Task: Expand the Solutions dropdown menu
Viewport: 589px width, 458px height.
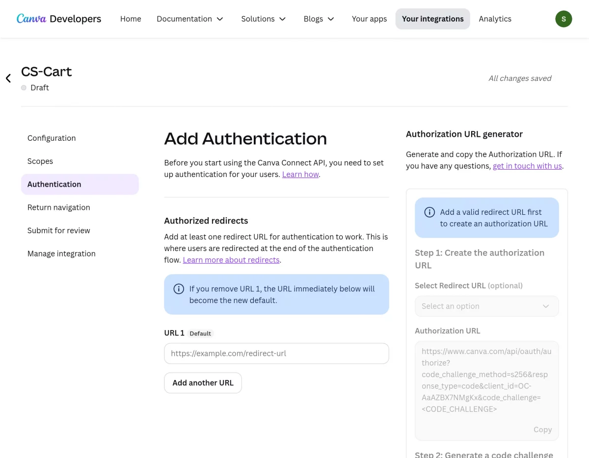Action: tap(264, 19)
